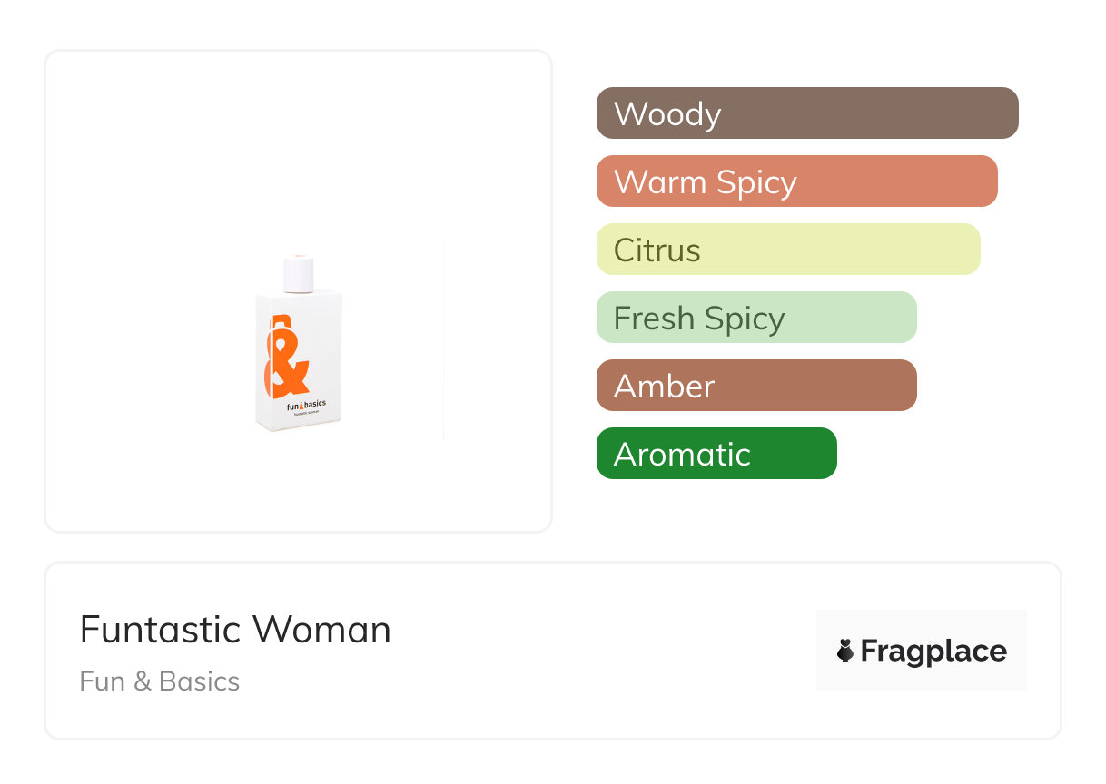Click the 'Aromatic' label text

(x=682, y=454)
